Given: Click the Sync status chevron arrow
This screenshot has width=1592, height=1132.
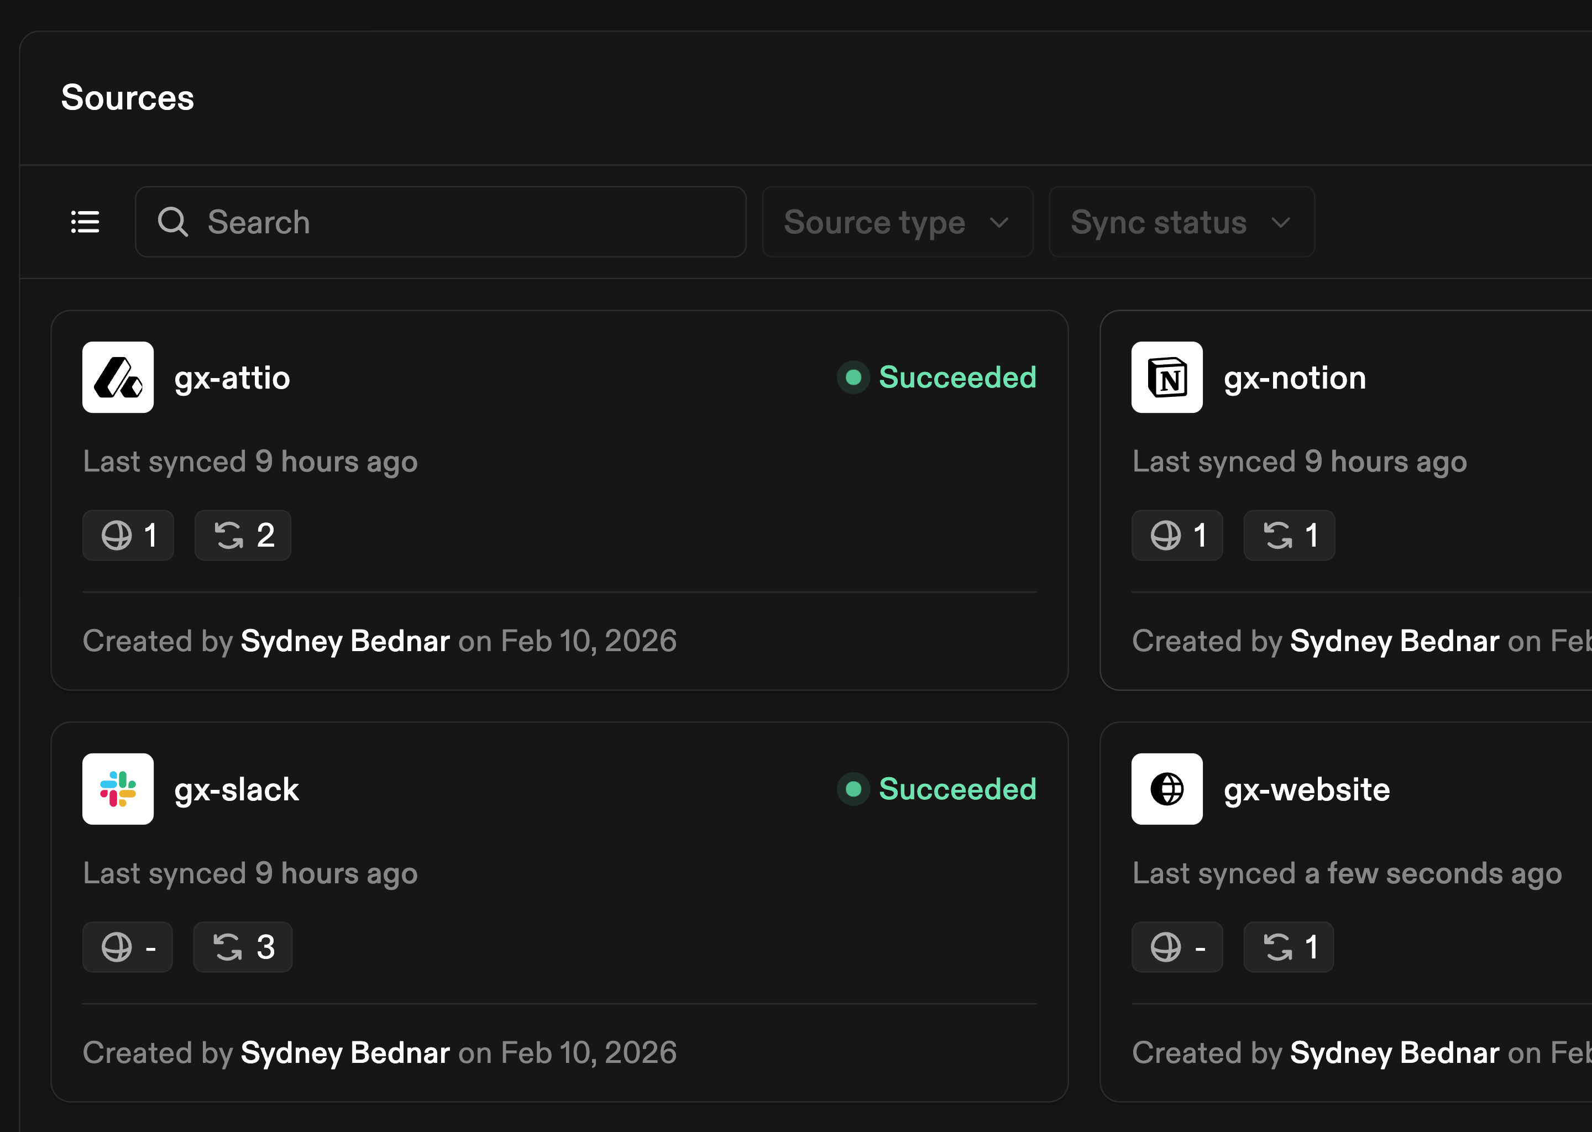Looking at the screenshot, I should tap(1280, 222).
